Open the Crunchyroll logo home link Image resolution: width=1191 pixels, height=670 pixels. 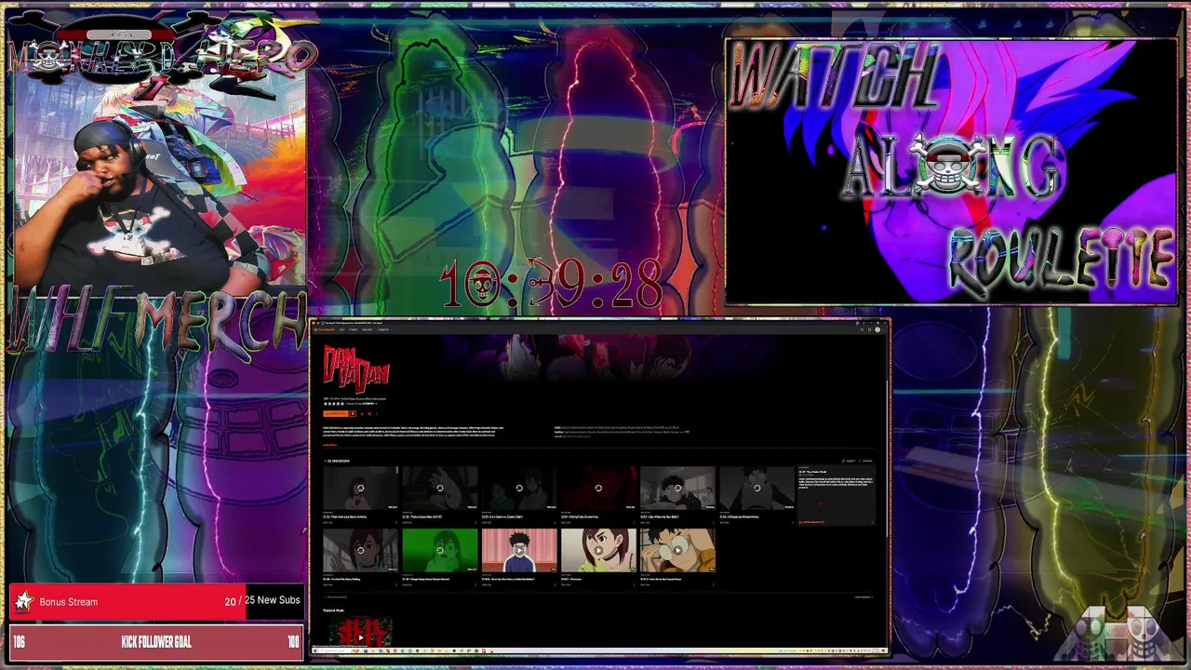pyautogui.click(x=325, y=329)
